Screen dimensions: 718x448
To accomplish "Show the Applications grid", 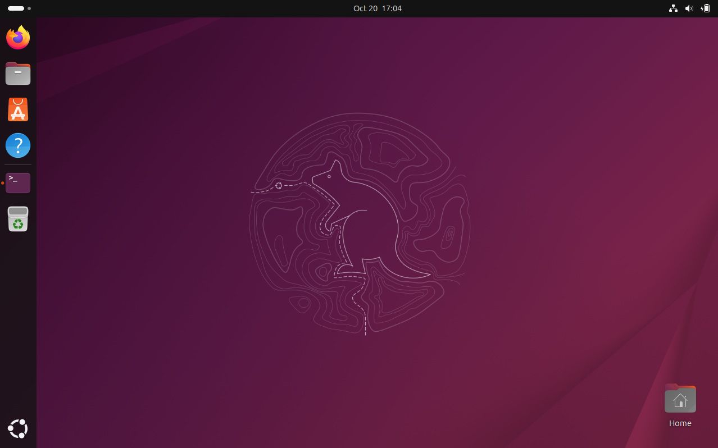I will click(x=17, y=428).
